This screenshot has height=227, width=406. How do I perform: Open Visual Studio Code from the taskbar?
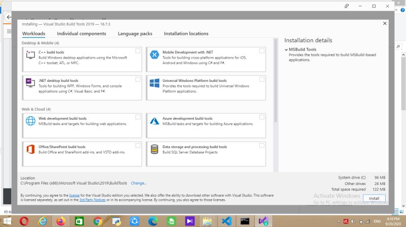pyautogui.click(x=226, y=221)
